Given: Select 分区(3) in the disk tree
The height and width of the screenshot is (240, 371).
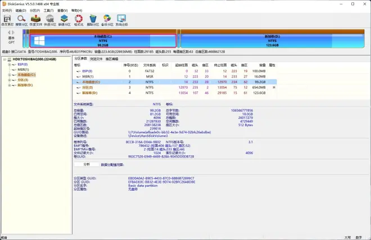Looking at the screenshot, I should pyautogui.click(x=22, y=80).
